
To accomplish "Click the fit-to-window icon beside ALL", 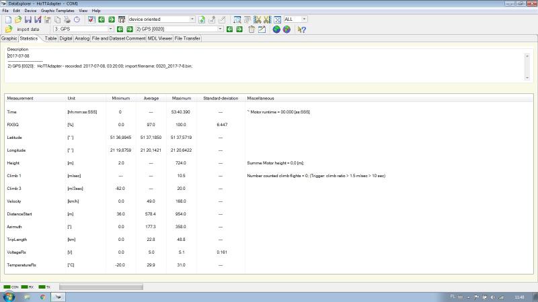I will pyautogui.click(x=278, y=19).
